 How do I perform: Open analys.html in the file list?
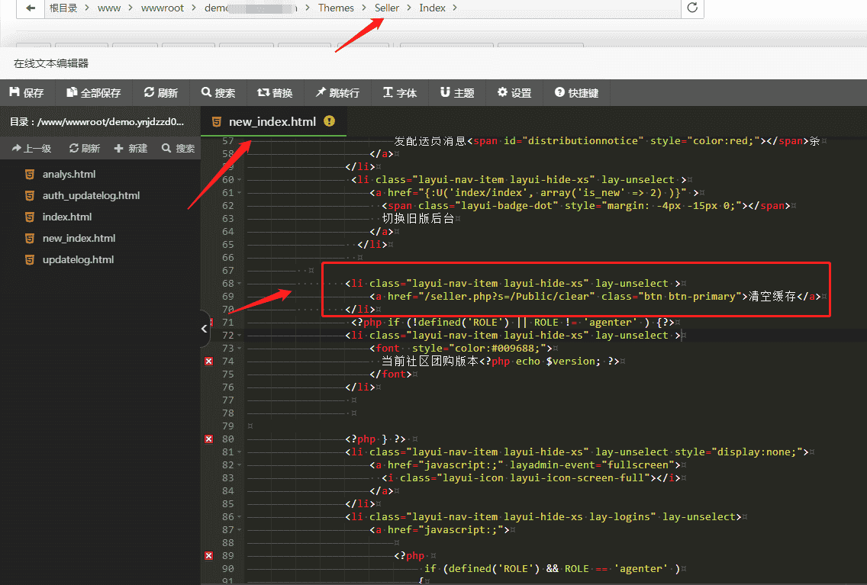click(69, 174)
